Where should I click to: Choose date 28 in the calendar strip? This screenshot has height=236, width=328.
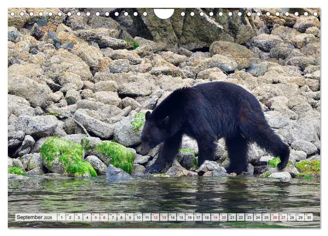pos(292,217)
